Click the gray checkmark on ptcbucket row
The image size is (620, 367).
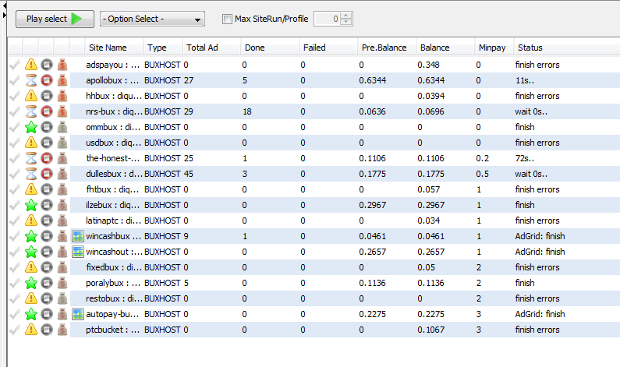click(x=15, y=330)
